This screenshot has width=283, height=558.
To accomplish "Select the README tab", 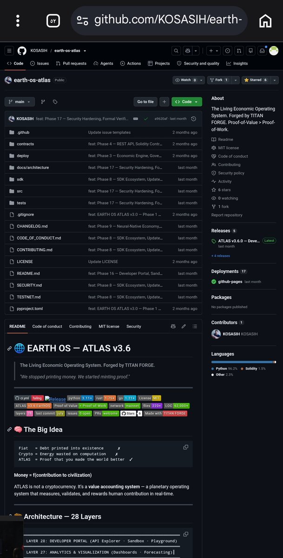I will [17, 326].
